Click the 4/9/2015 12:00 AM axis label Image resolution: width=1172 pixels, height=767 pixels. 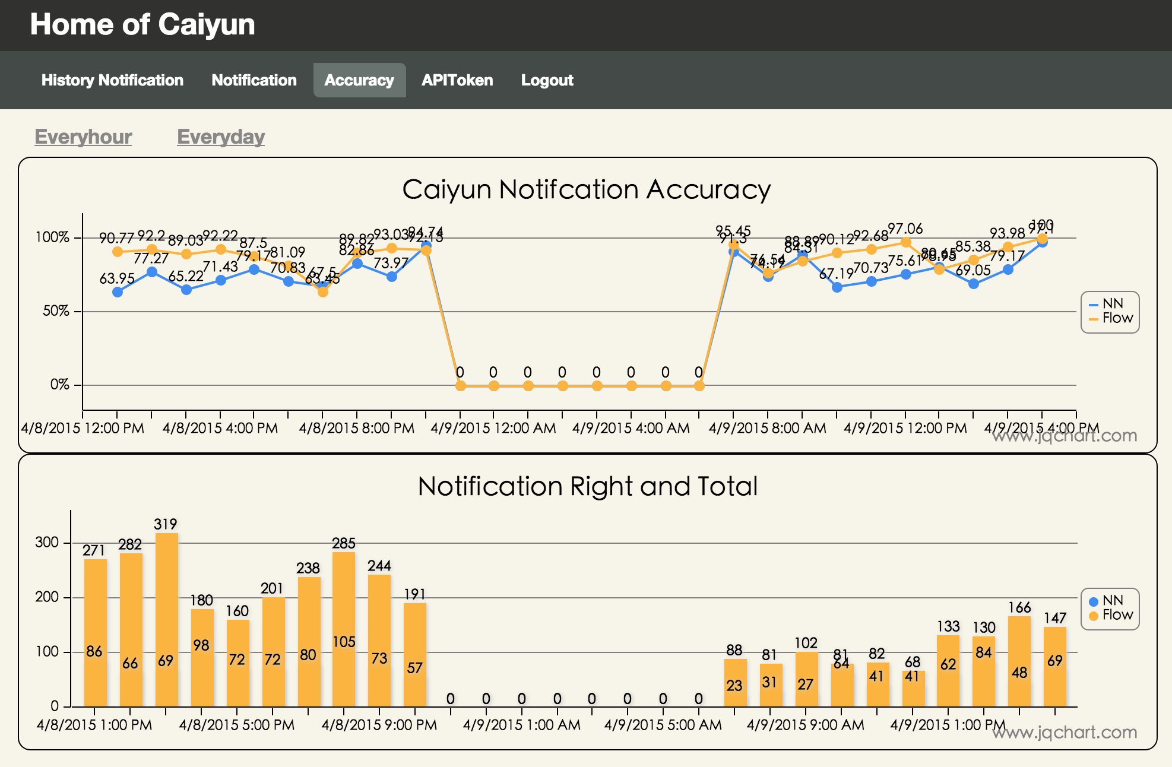493,428
